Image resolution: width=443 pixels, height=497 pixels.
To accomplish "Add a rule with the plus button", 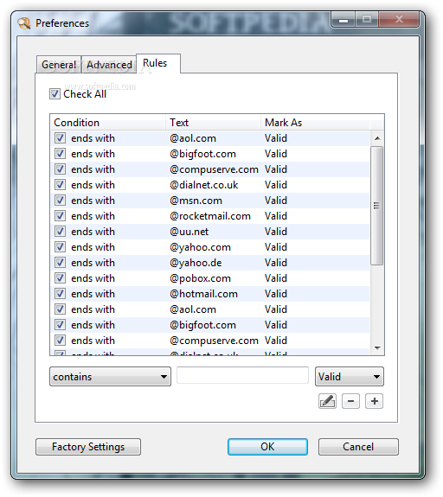I will click(374, 401).
